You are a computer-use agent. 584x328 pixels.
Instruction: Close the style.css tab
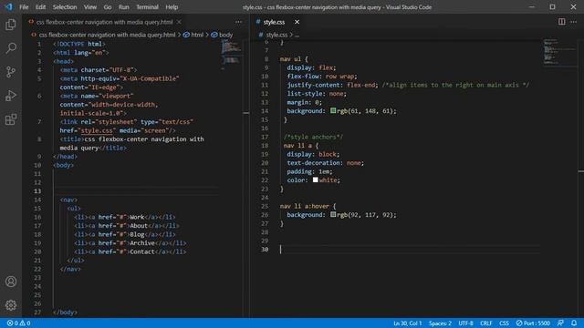pos(297,22)
